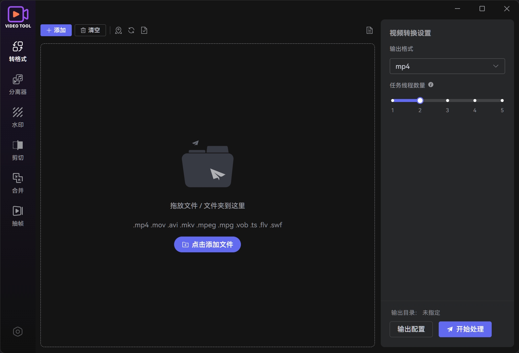Expand the mp4 output format dropdown

447,66
